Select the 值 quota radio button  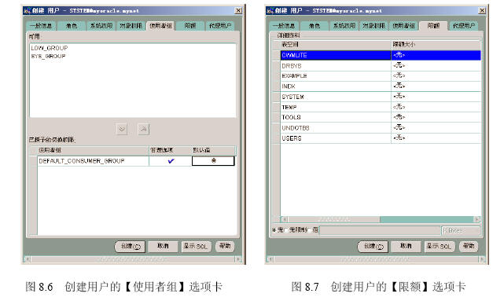click(310, 230)
